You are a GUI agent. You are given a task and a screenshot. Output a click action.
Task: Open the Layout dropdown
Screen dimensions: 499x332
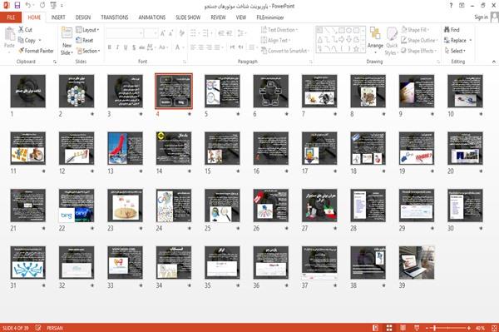point(88,30)
